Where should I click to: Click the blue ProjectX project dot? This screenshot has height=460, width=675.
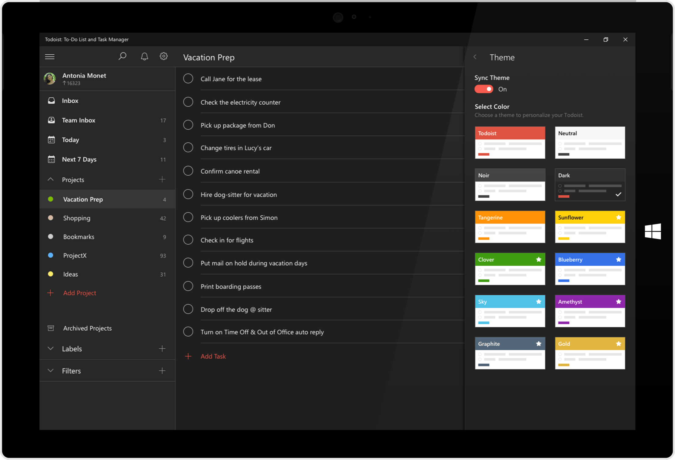coord(51,255)
